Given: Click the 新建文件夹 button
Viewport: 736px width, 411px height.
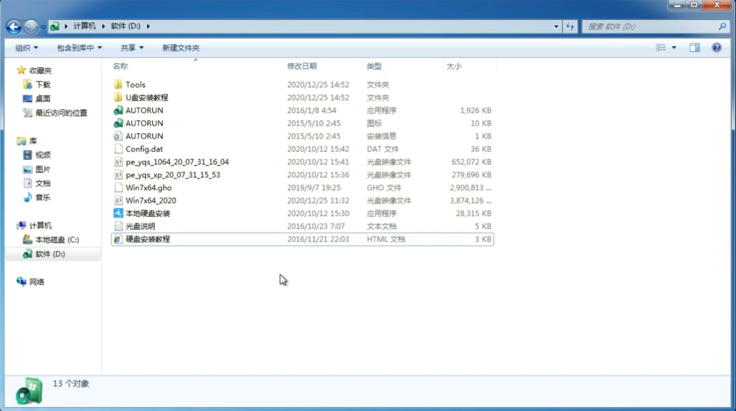Looking at the screenshot, I should point(181,48).
